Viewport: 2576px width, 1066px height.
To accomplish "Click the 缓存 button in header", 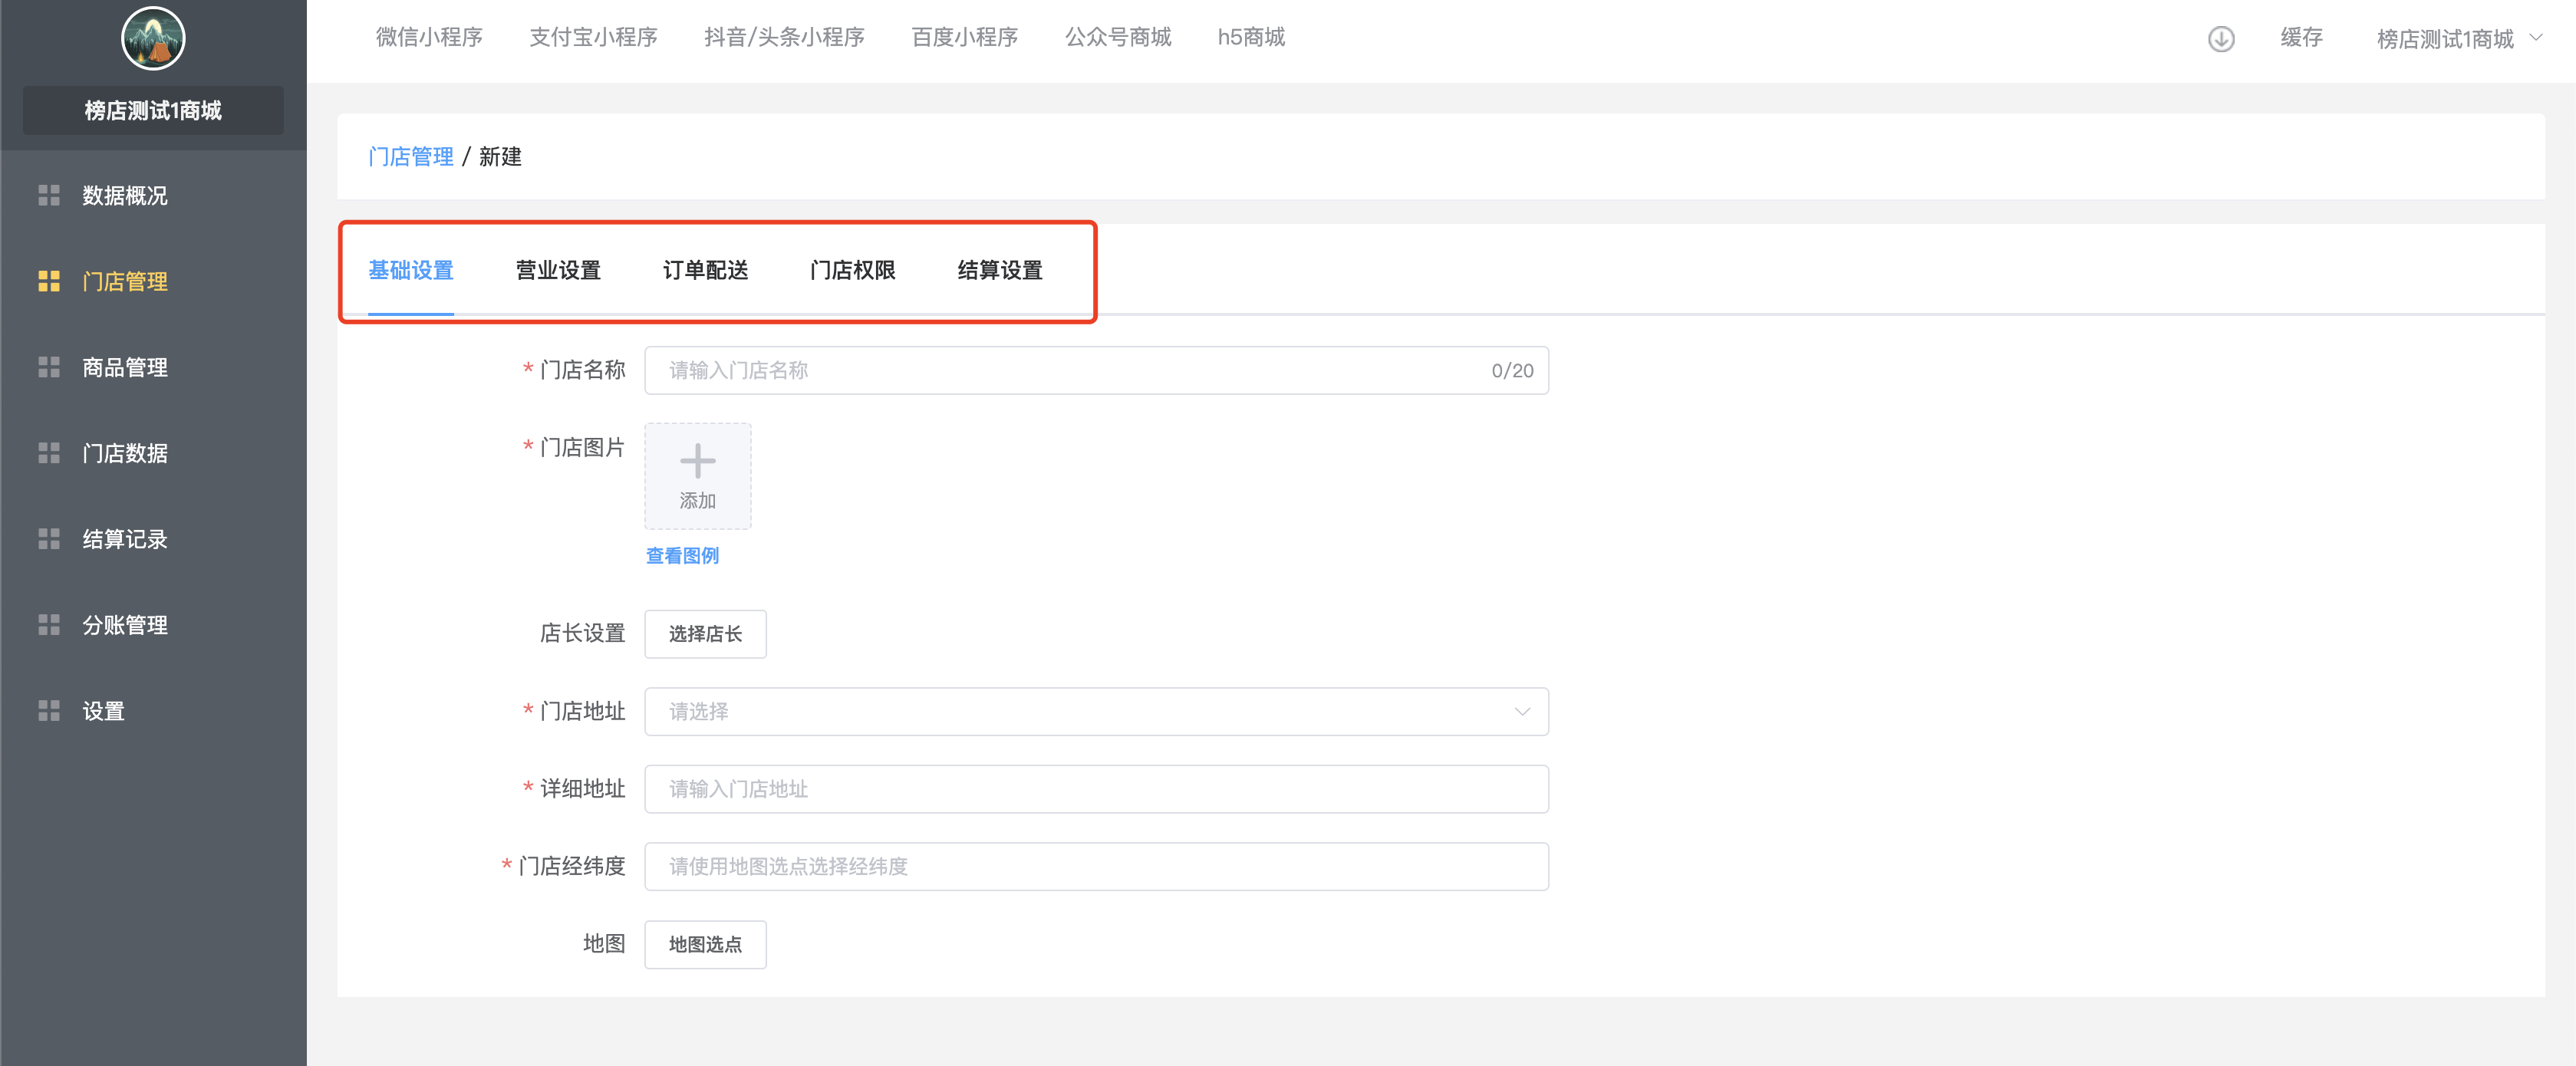I will click(2301, 38).
